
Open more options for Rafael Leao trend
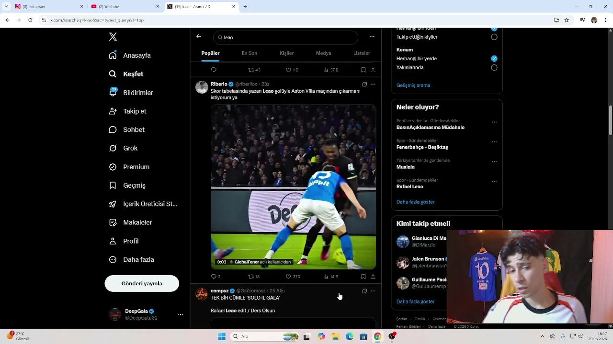494,182
